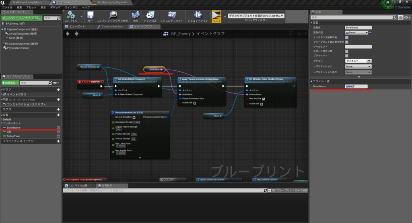
Task: Open compile options dropdown arrow
Action: (x=81, y=17)
